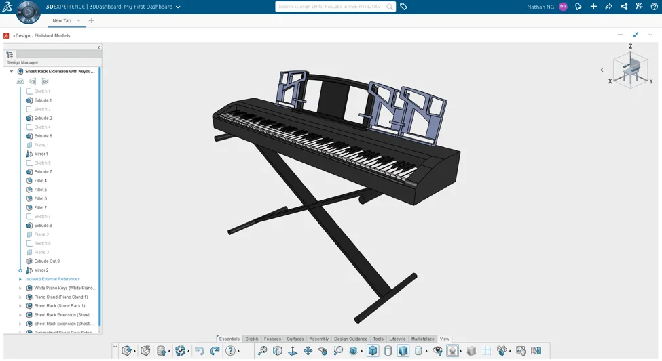Select Extrude.1 in the tree
Viewport: 662px width, 361px height.
click(43, 100)
